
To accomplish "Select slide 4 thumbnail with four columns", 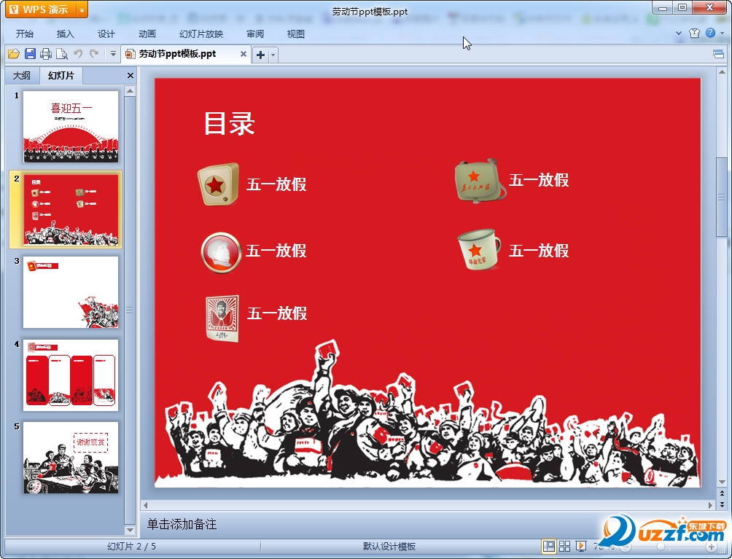I will [71, 375].
